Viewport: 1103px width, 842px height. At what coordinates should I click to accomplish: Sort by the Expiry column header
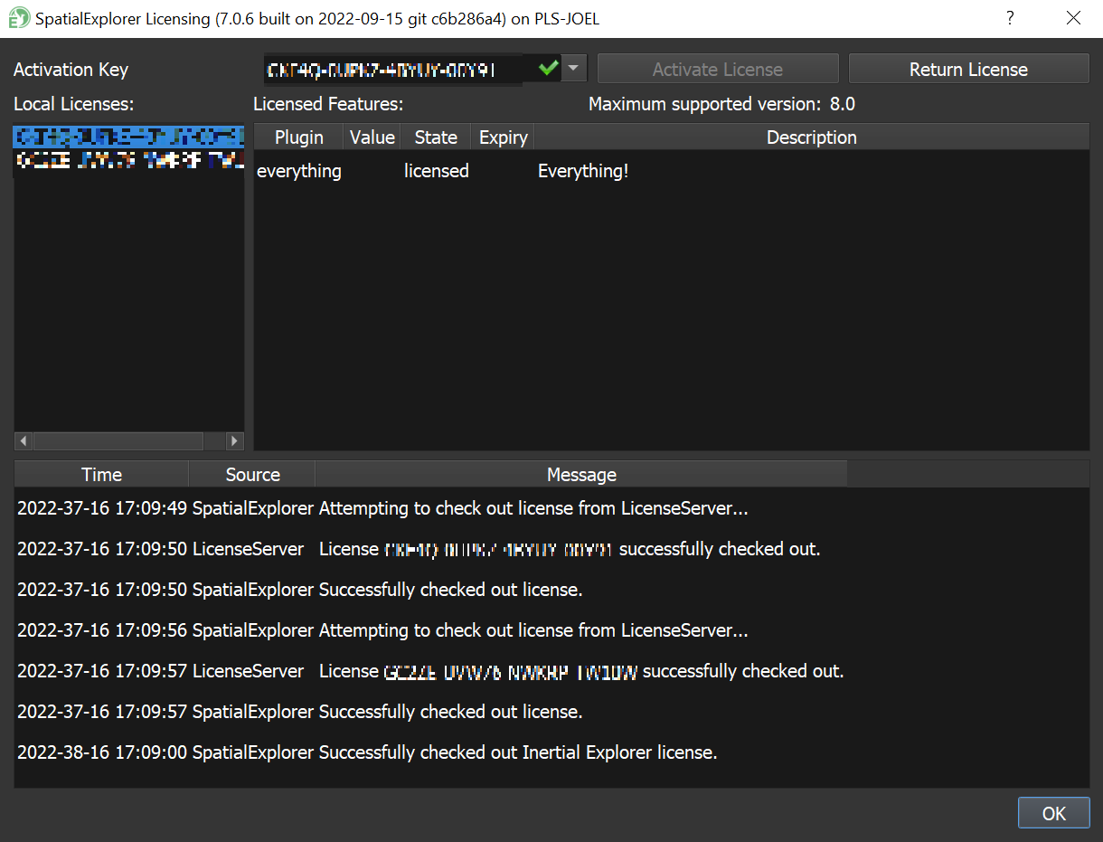point(503,137)
